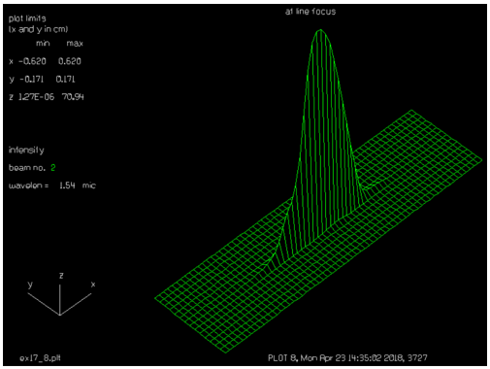Click the 'at line focus' plot title
This screenshot has height=369, width=490.
coord(310,12)
